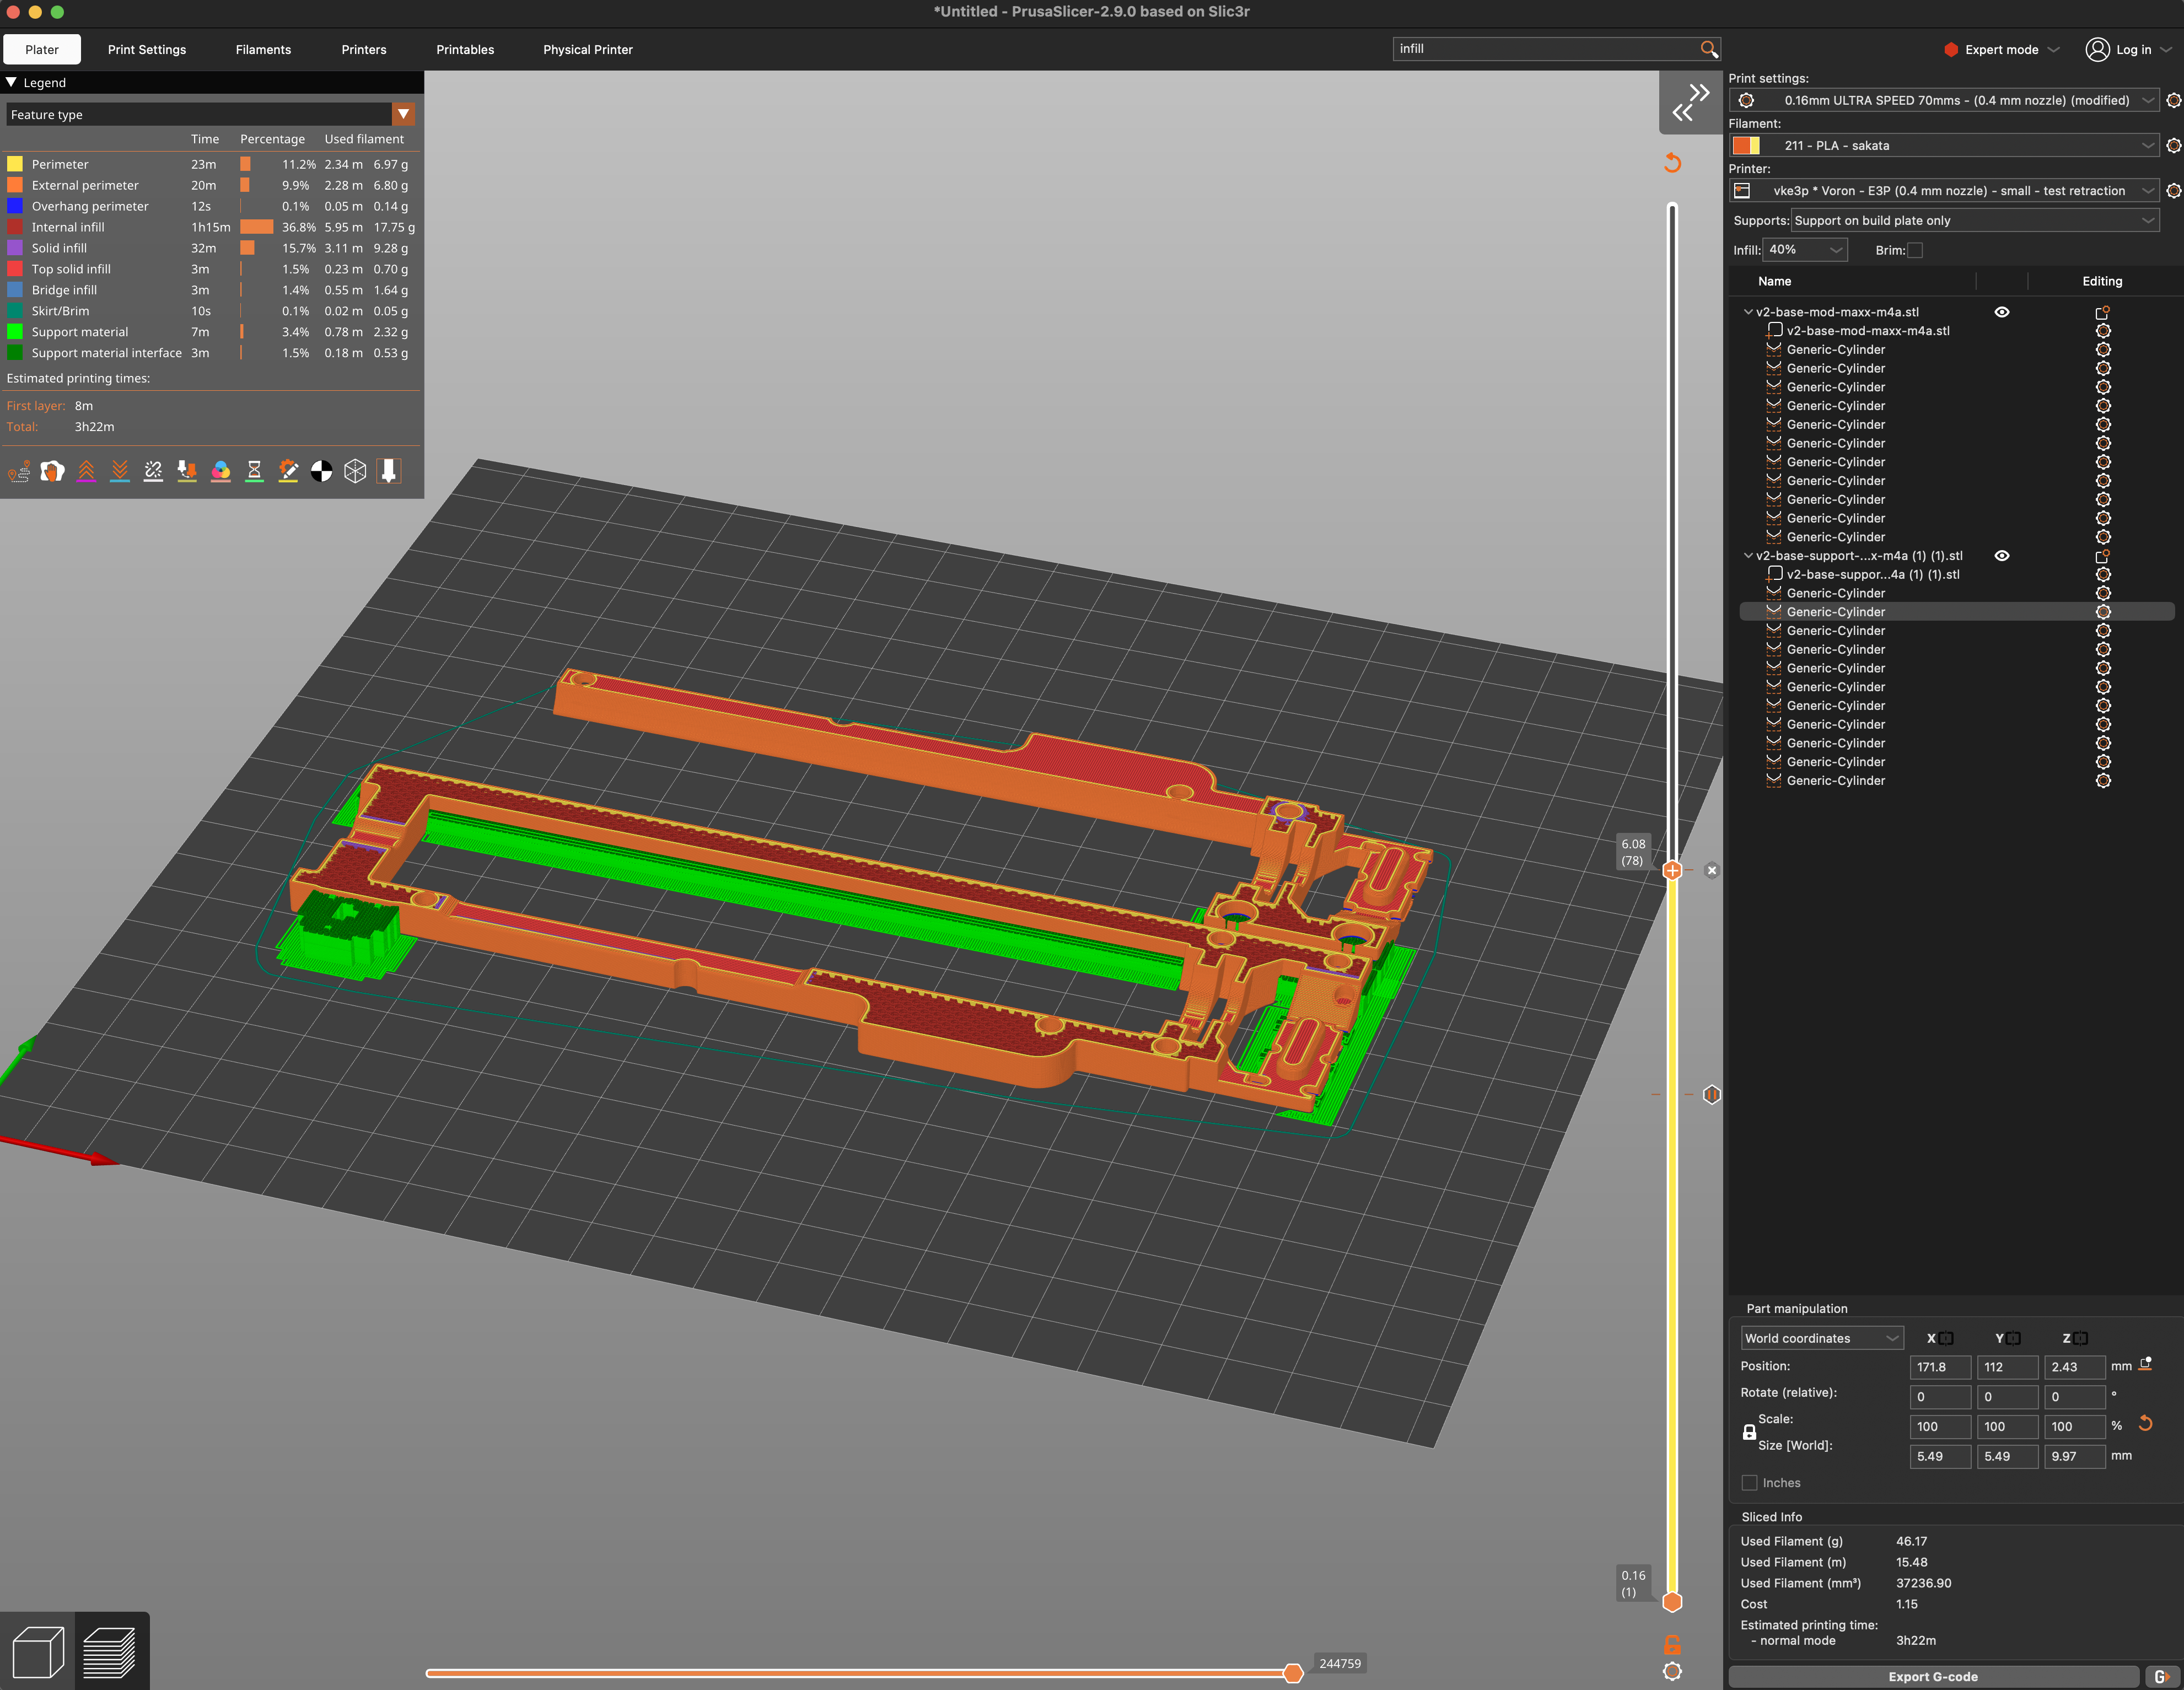Screen dimensions: 2184x1690
Task: Toggle travel moves visibility icon
Action: (x=19, y=471)
